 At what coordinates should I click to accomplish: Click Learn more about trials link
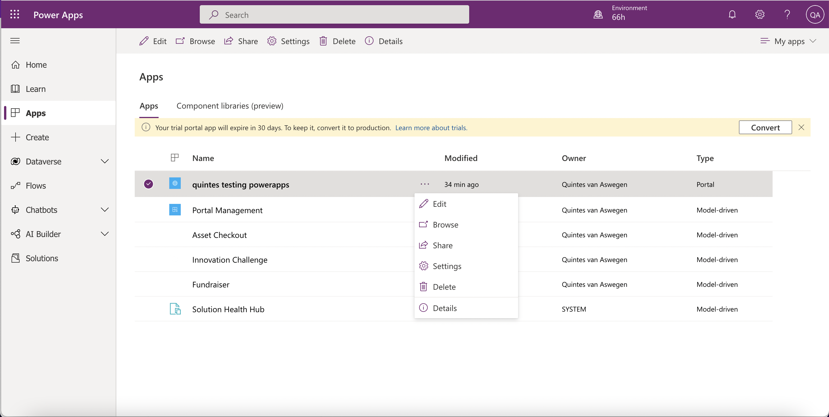click(x=430, y=128)
